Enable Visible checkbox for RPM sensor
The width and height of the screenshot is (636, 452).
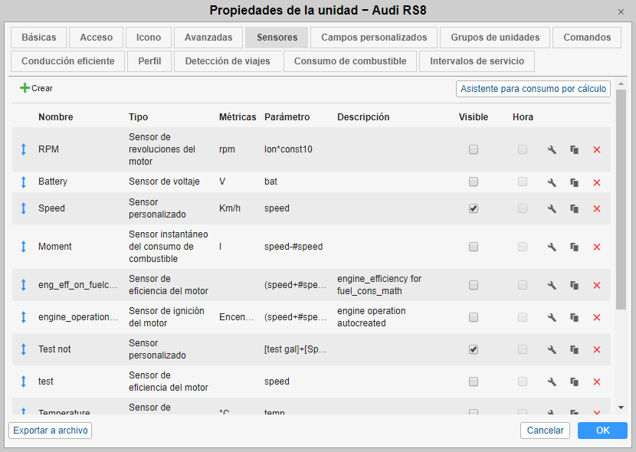pyautogui.click(x=474, y=149)
